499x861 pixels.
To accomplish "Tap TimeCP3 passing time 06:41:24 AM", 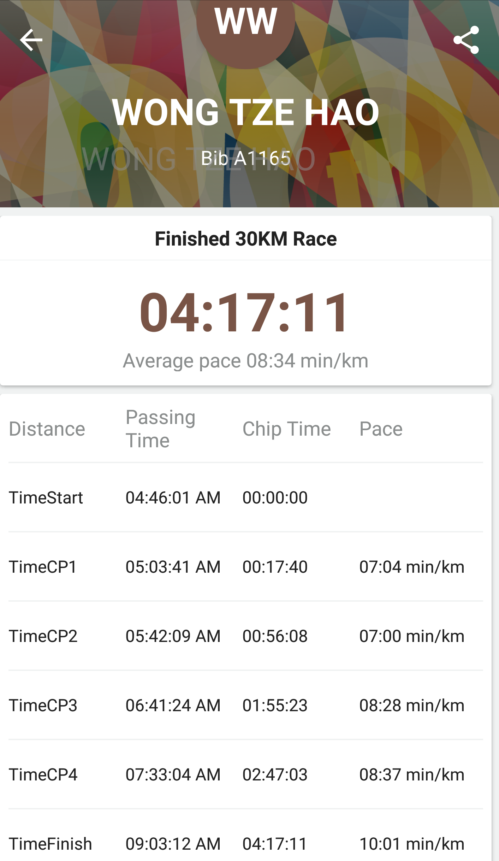I will (x=173, y=705).
